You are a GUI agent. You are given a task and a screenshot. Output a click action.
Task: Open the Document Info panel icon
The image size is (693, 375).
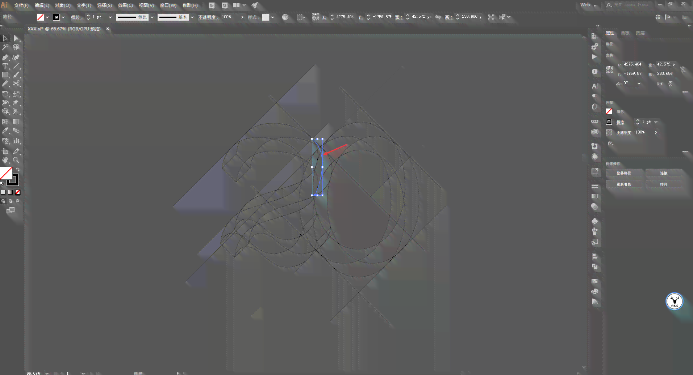pos(594,72)
